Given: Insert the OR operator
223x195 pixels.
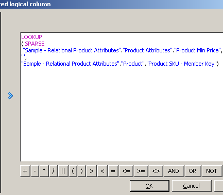Looking at the screenshot, I should pyautogui.click(x=193, y=171).
